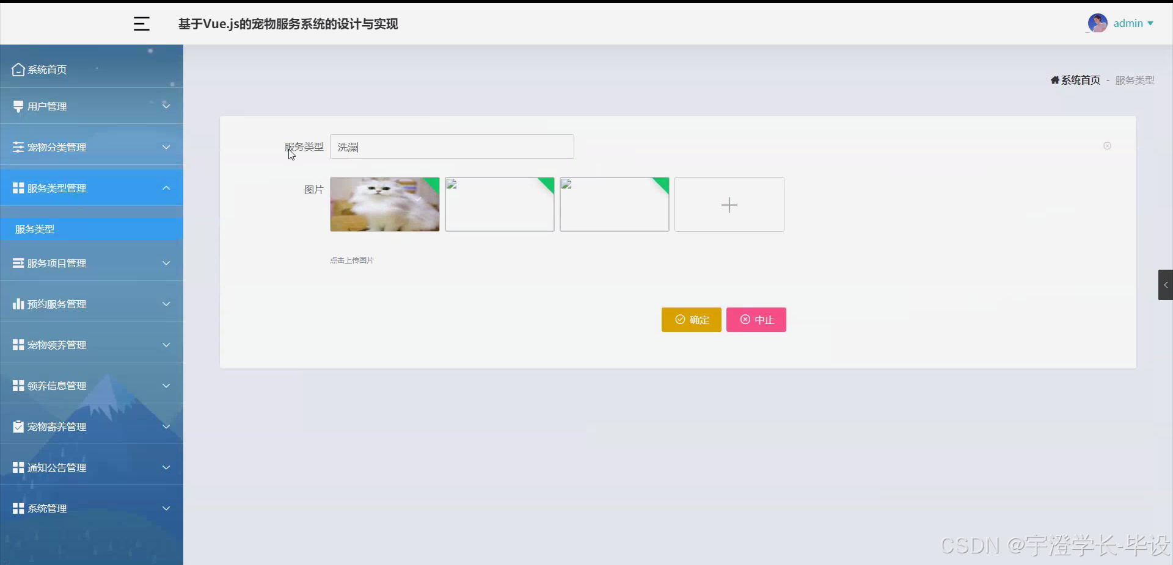This screenshot has height=565, width=1173.
Task: Click the 点击上传图片 upload link
Action: click(x=351, y=260)
